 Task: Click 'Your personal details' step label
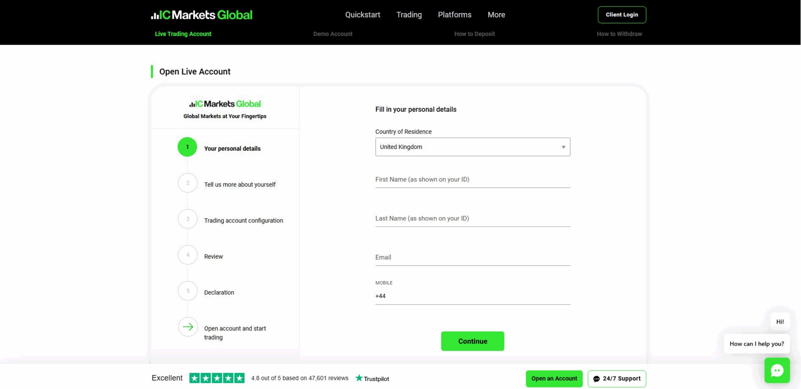point(232,148)
